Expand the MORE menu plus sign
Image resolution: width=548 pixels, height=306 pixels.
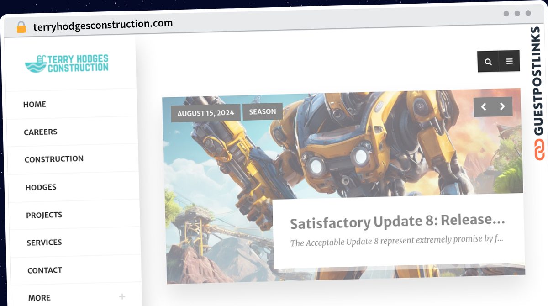122,296
